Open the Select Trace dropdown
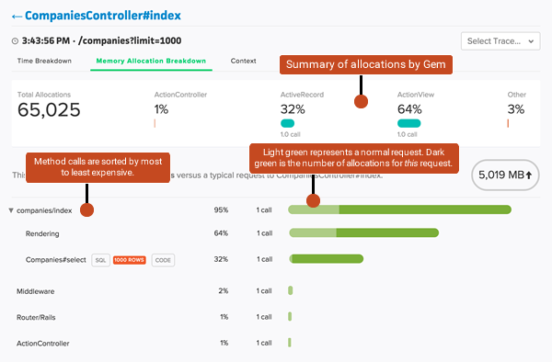This screenshot has height=362, width=552. 500,41
